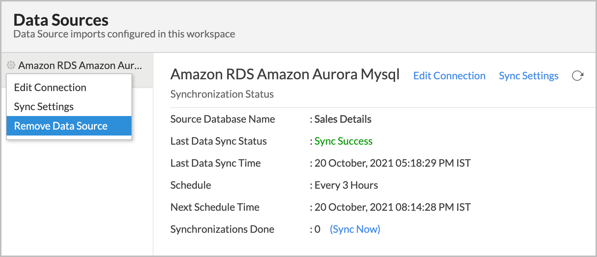Choose Sync Settings from the context menu
The height and width of the screenshot is (257, 597).
click(44, 106)
